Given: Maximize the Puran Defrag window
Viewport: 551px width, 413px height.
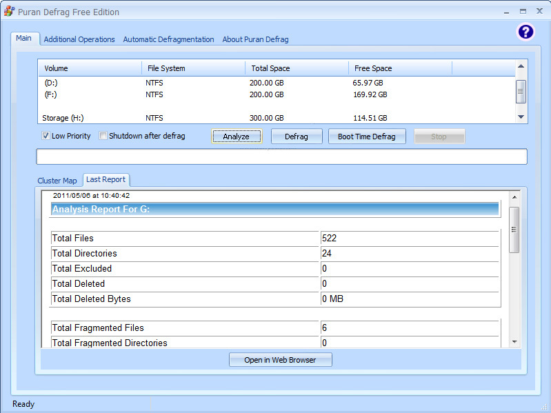Looking at the screenshot, I should click(523, 11).
